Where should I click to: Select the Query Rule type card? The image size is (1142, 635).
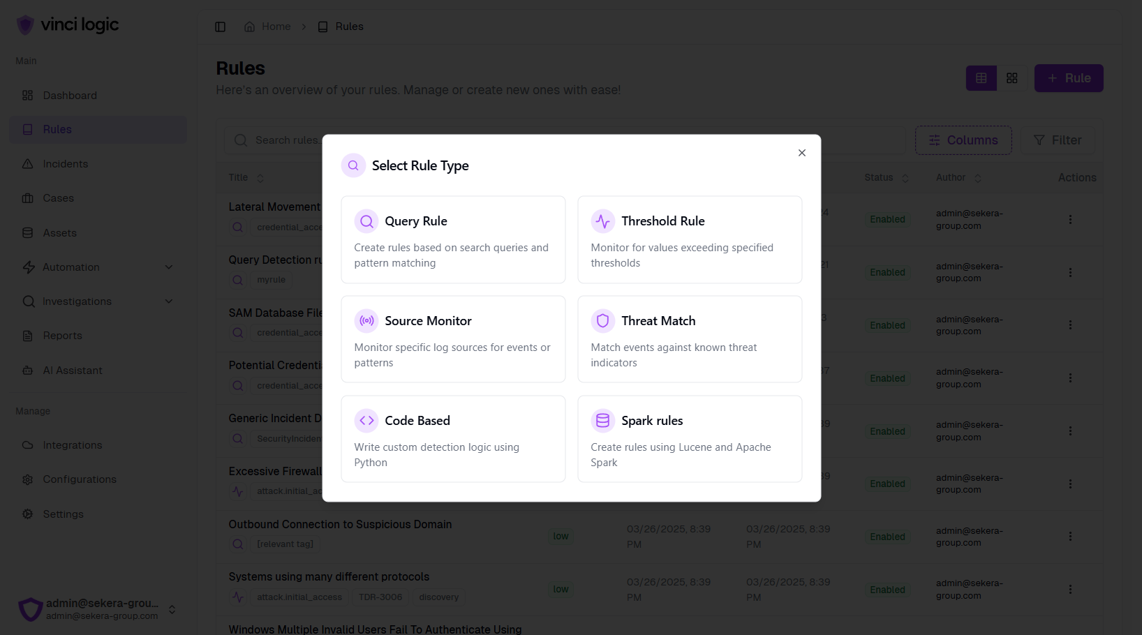[452, 239]
